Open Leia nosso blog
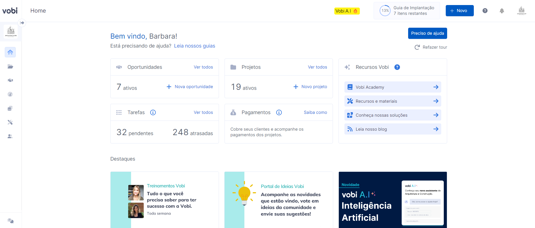 point(393,129)
